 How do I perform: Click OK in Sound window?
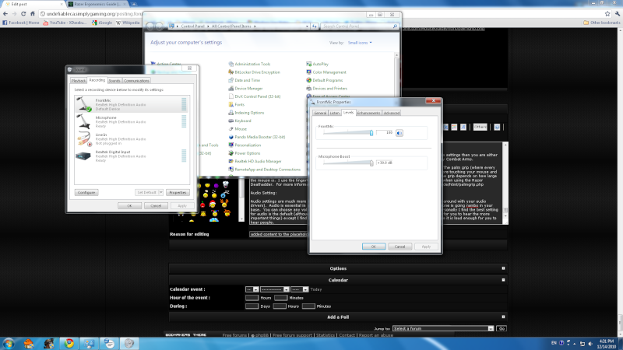tap(129, 205)
